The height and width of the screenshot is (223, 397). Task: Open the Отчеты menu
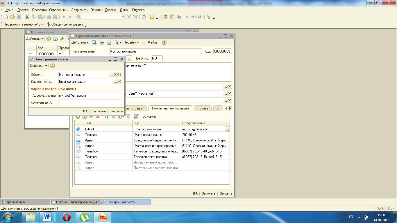[x=96, y=10]
